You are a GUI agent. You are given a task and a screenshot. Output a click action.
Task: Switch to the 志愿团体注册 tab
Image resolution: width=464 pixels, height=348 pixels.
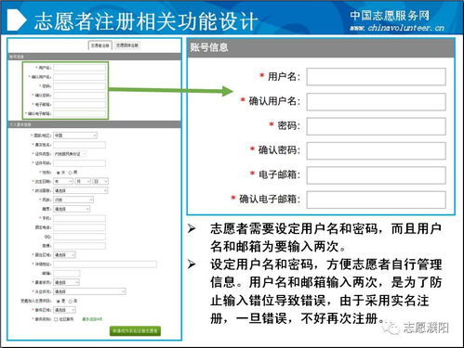[127, 45]
